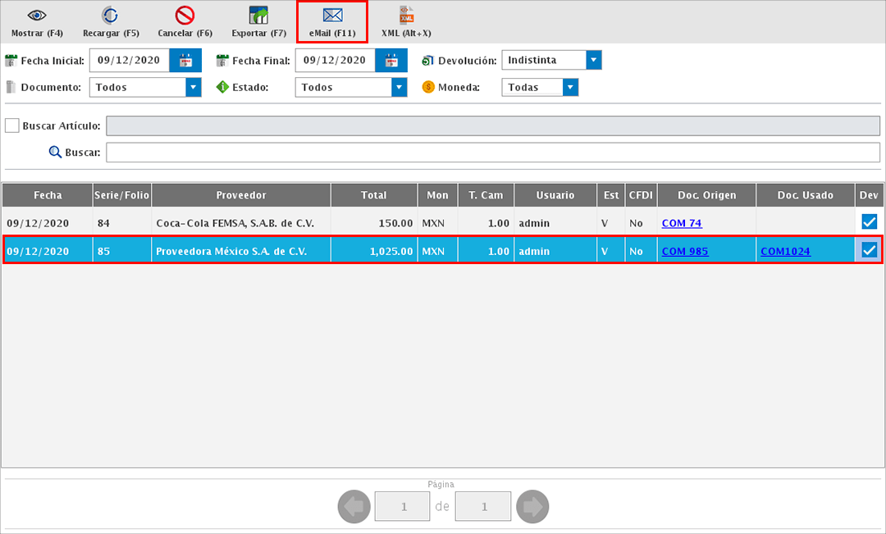The width and height of the screenshot is (886, 534).
Task: Open the COM 985 origin document link
Action: [685, 252]
